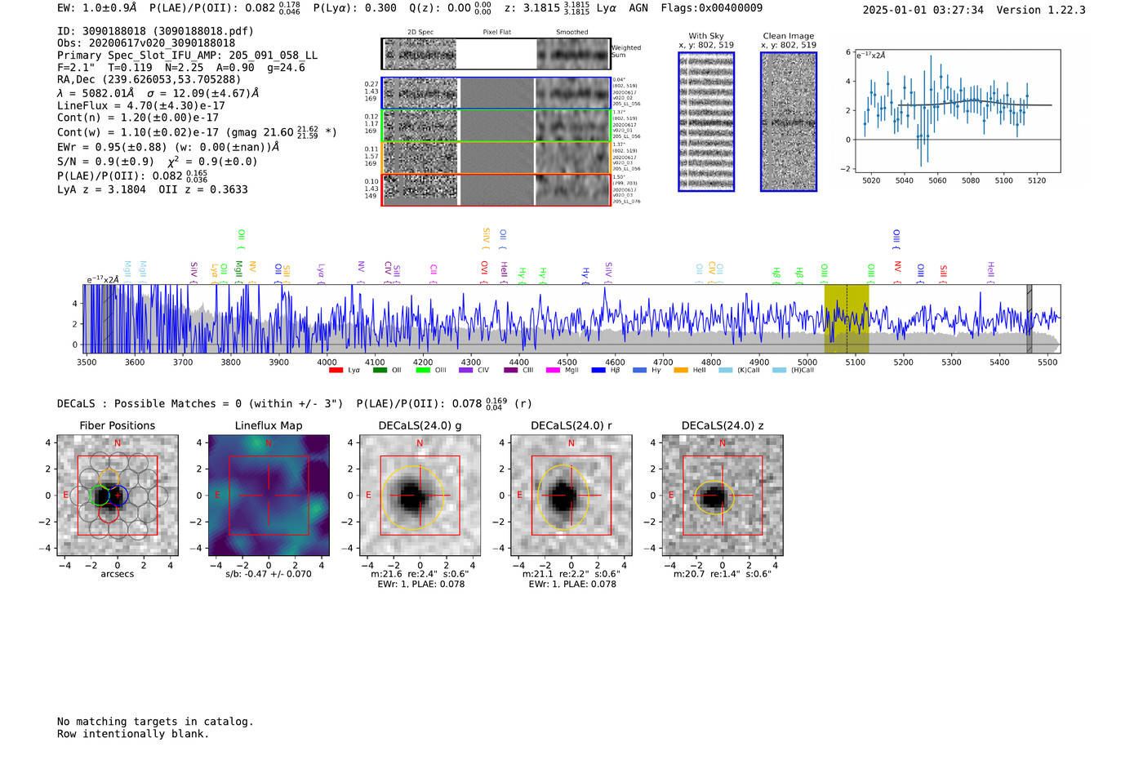Click the m:21.1 re:2.2" caption under r image
This screenshot has width=1143, height=778.
point(571,574)
